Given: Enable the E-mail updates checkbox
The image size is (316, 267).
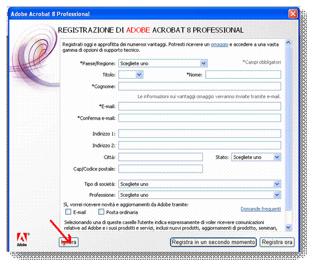Looking at the screenshot, I should [68, 212].
